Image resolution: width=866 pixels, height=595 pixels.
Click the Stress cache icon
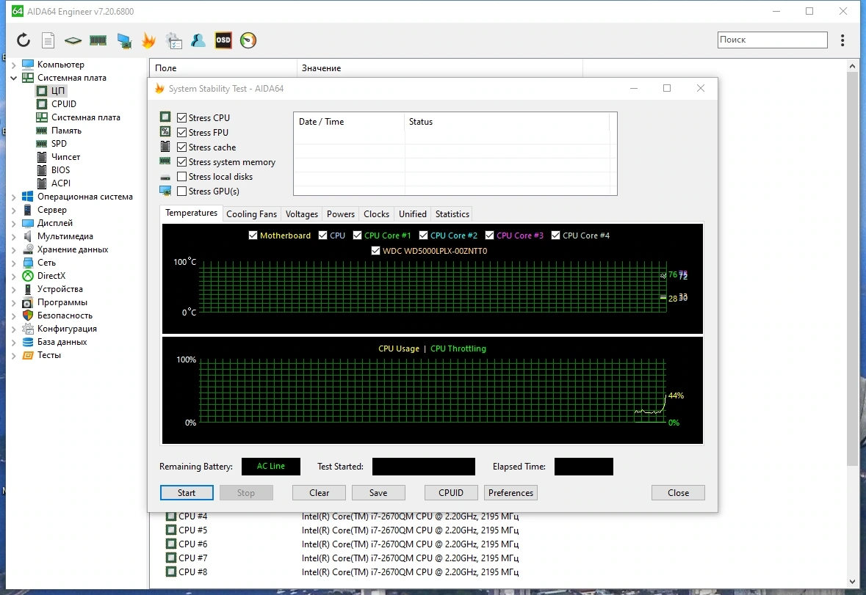tap(165, 147)
